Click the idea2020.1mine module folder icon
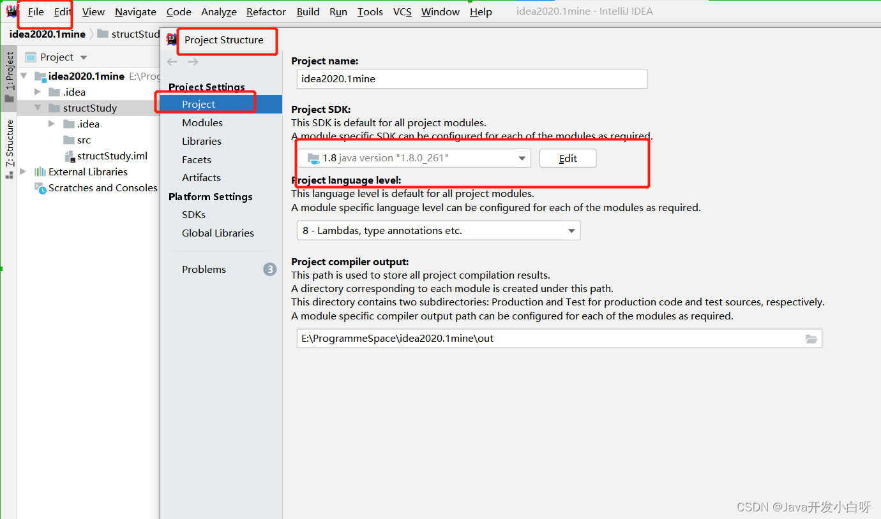 coord(40,77)
